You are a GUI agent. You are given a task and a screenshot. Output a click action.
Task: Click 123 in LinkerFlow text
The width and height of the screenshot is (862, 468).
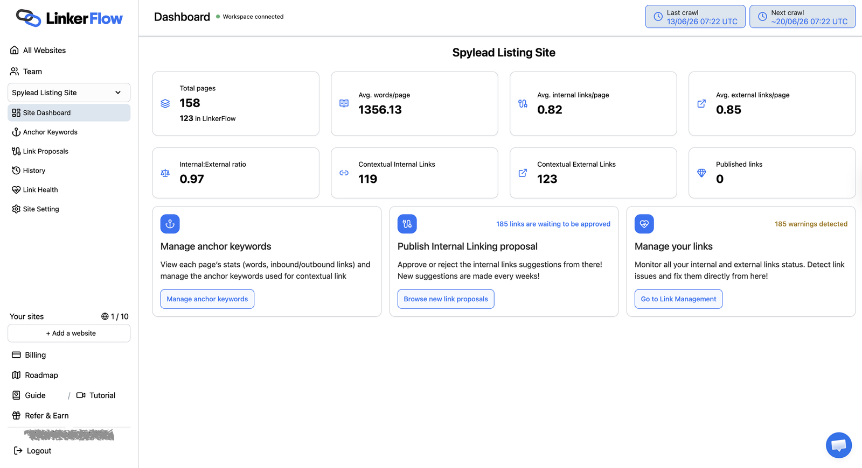point(207,118)
